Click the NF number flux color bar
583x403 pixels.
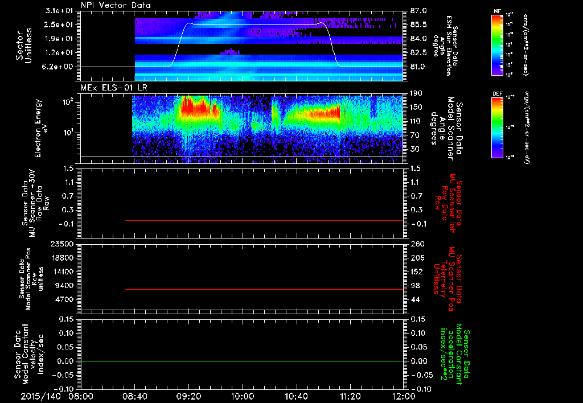tap(497, 45)
